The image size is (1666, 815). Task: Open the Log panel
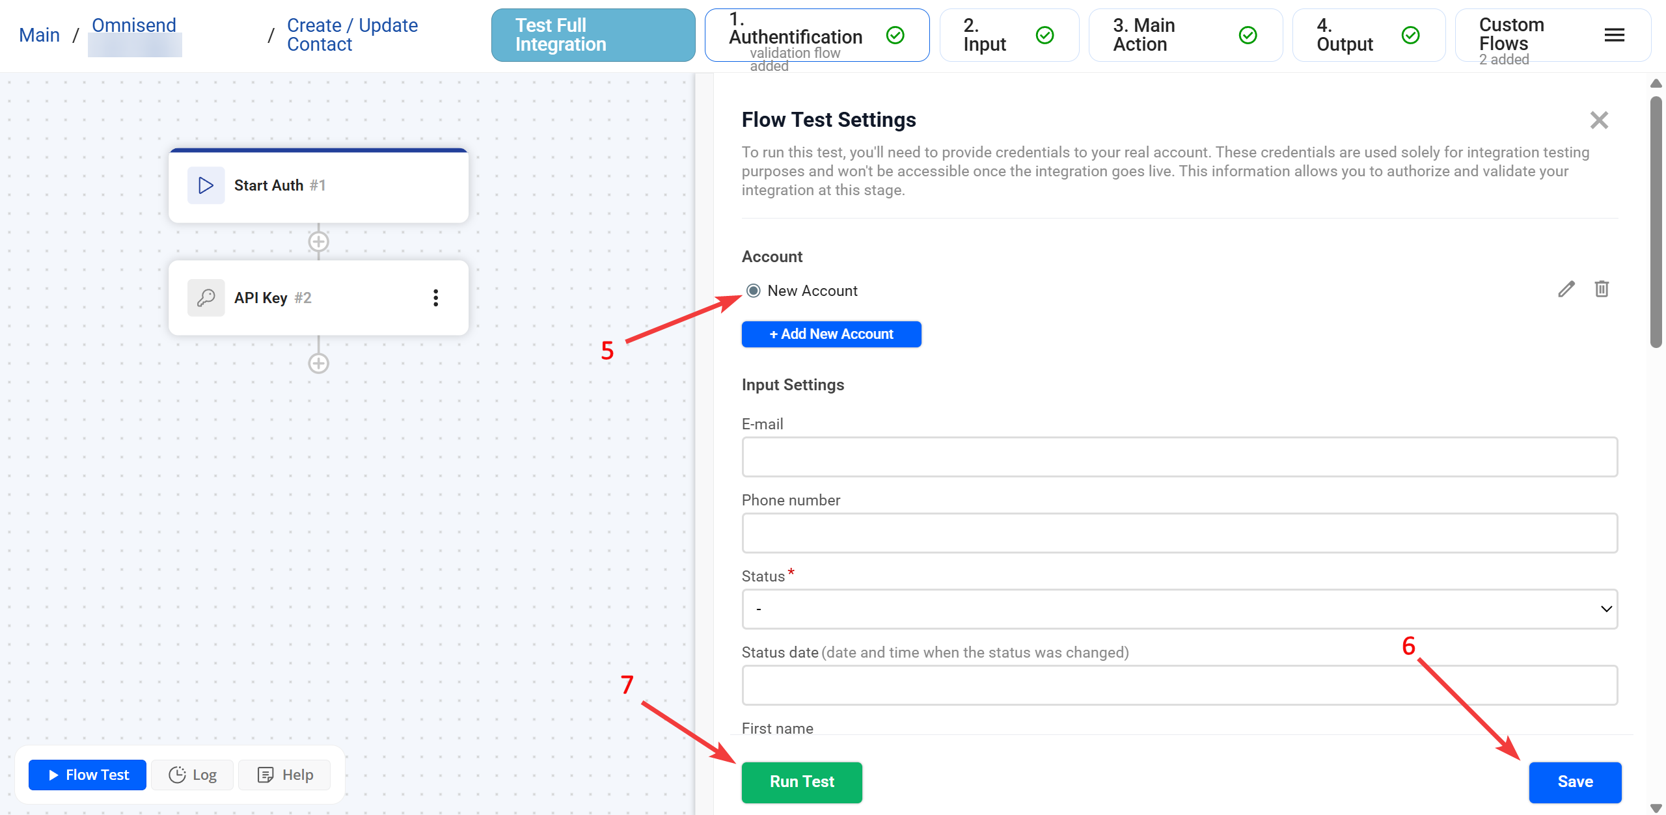pyautogui.click(x=193, y=775)
